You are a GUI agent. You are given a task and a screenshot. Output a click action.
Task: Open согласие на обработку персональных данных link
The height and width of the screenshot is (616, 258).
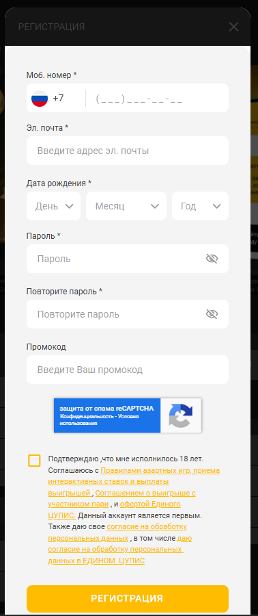pyautogui.click(x=117, y=532)
